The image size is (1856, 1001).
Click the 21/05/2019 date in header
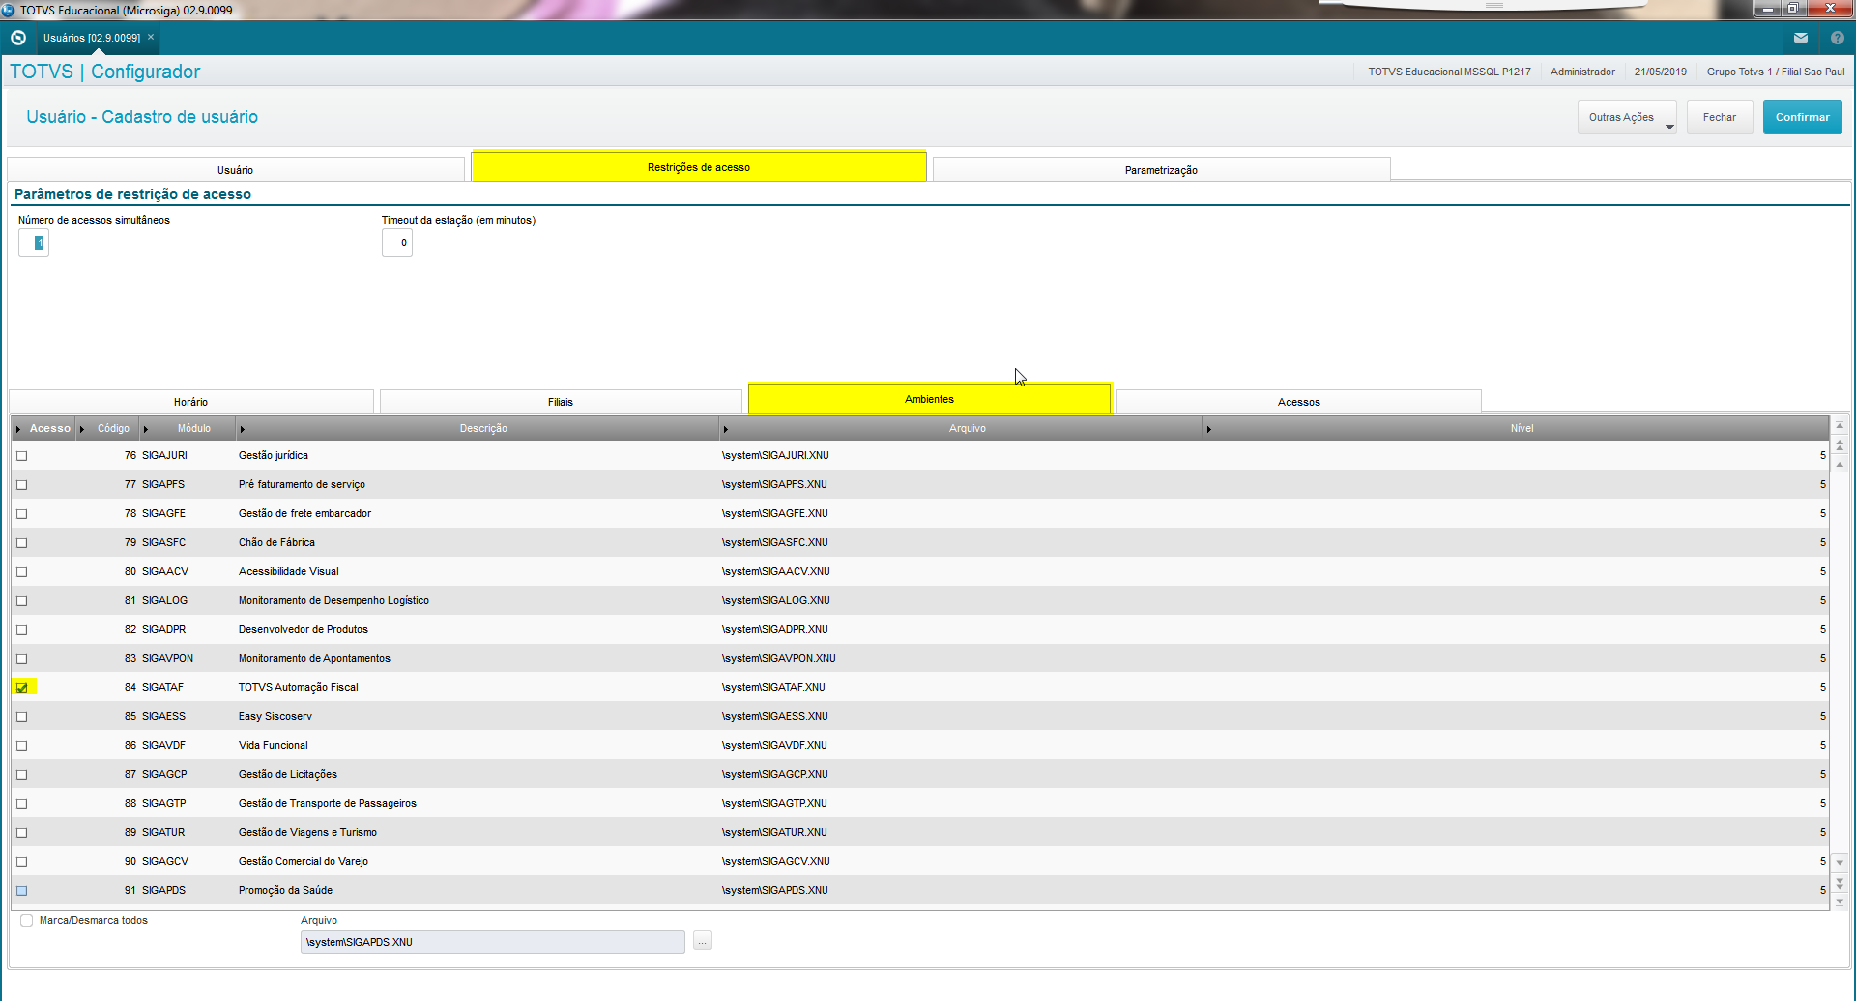pos(1660,71)
